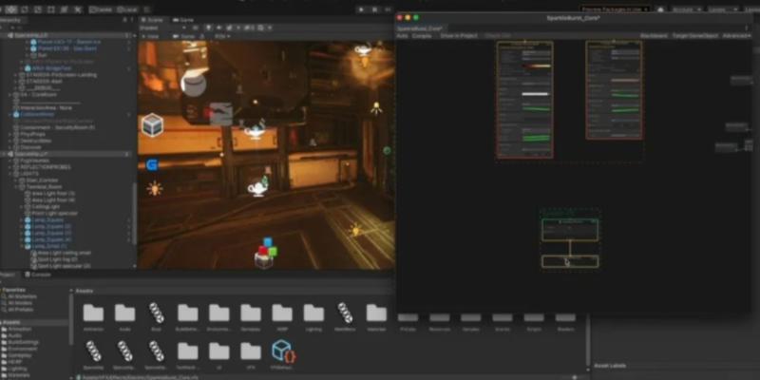Click the Hierarchy vertical scrollbar
760x380 pixels.
tap(135, 213)
